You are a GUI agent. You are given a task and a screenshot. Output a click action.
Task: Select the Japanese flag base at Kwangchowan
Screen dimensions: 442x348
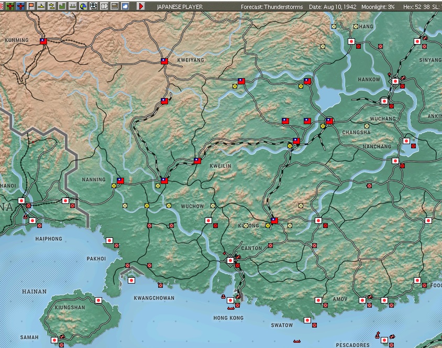point(131,280)
